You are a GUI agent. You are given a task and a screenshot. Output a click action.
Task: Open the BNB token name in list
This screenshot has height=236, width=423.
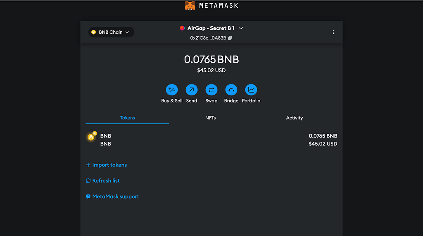[x=105, y=136]
